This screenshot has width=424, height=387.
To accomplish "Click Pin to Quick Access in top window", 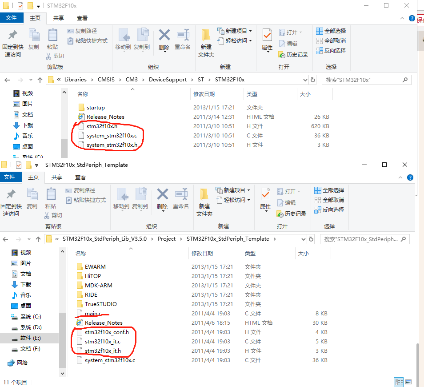I will pyautogui.click(x=13, y=43).
